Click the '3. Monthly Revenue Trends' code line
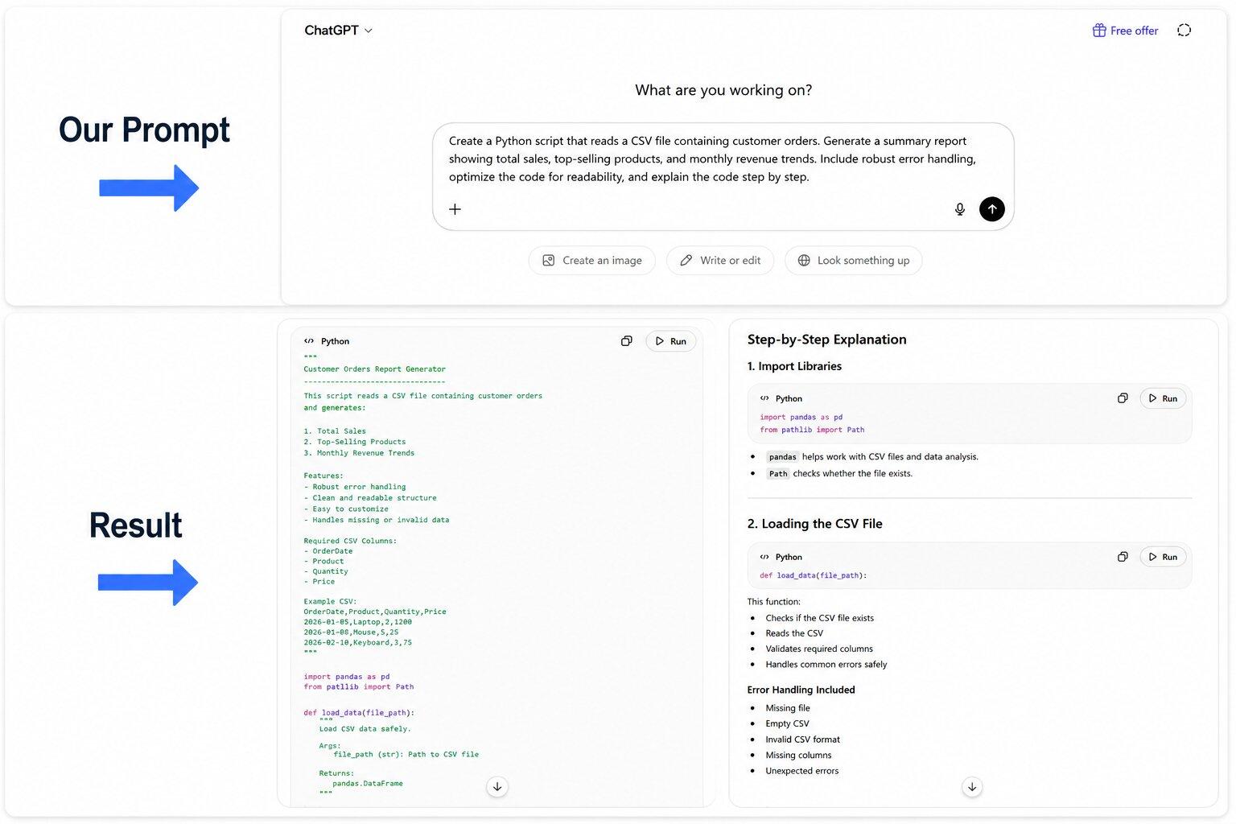 tap(359, 453)
